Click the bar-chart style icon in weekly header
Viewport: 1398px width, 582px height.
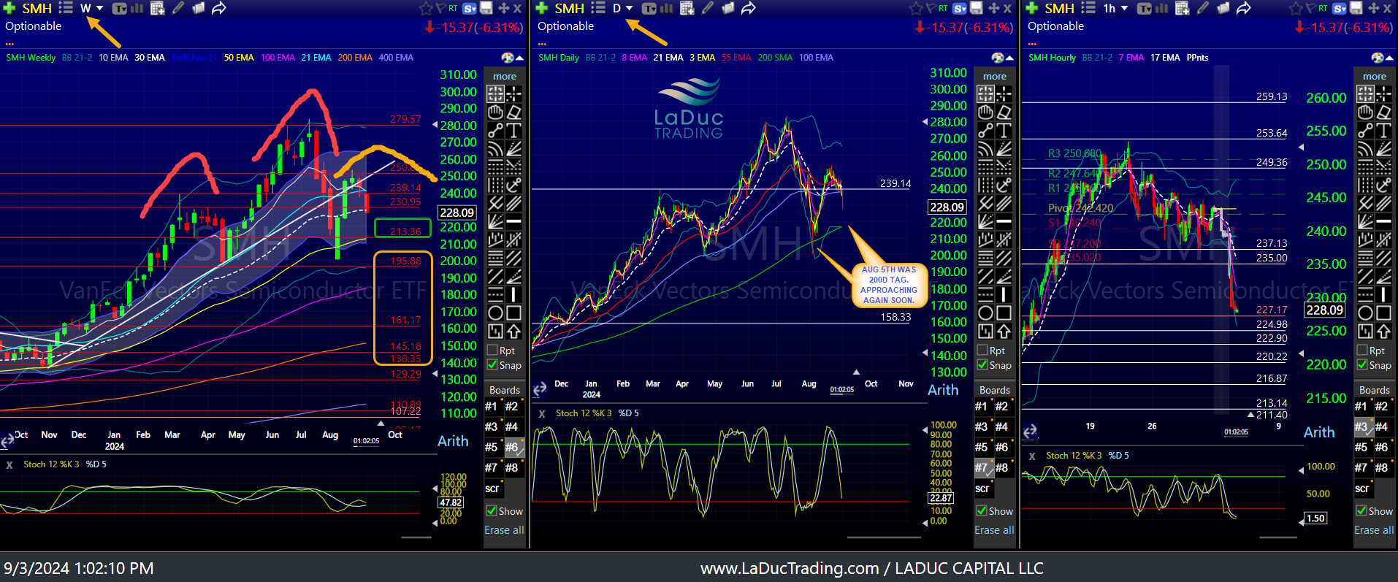pyautogui.click(x=137, y=9)
